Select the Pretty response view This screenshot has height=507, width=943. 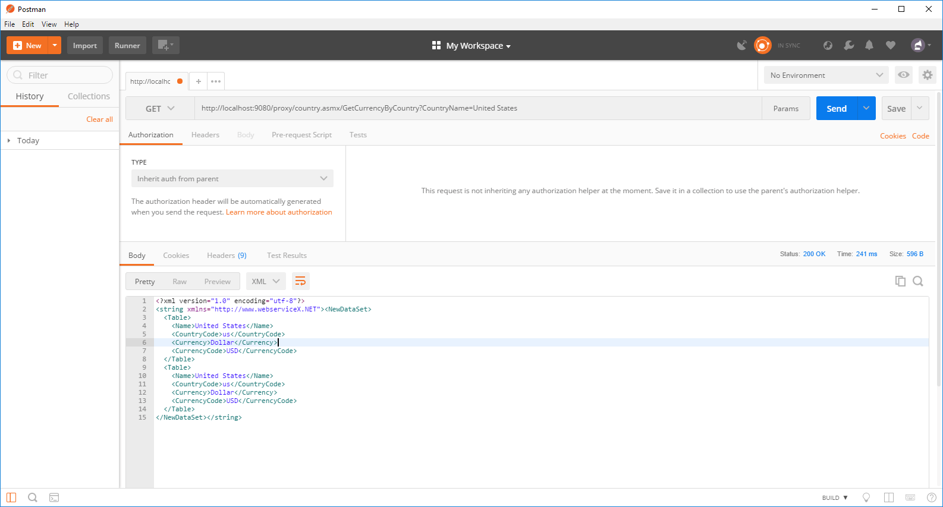(144, 282)
